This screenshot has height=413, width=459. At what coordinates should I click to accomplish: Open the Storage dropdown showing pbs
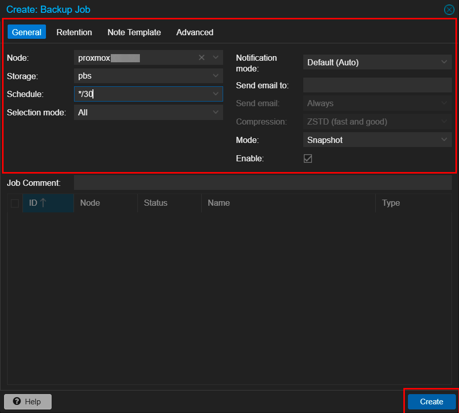[215, 76]
